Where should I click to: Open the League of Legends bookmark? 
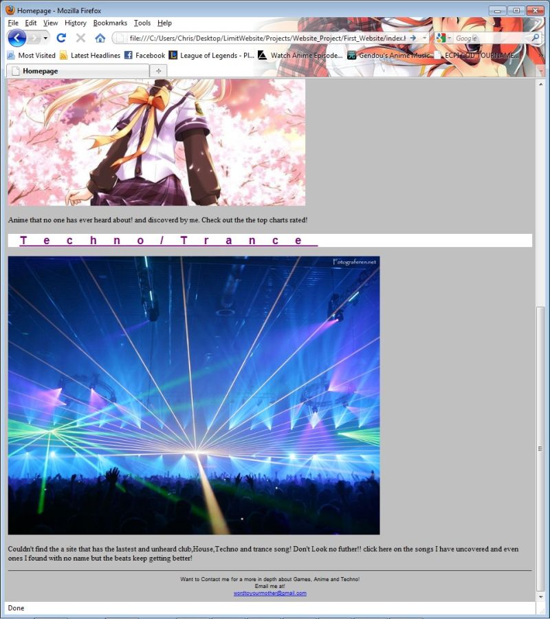[212, 55]
